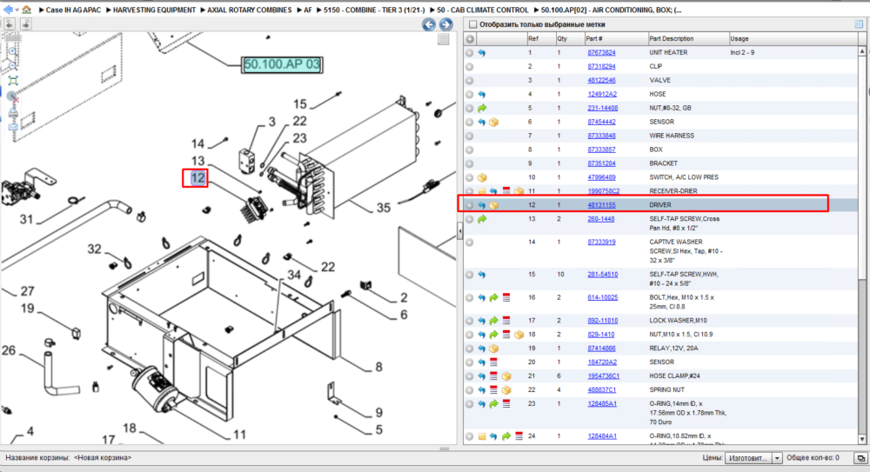
Task: Click the left panel navigation arrow button
Action: coord(10,23)
